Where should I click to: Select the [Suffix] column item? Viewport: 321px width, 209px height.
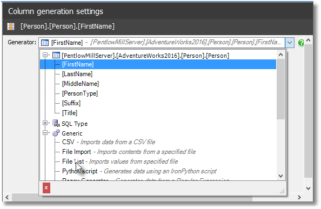click(71, 103)
